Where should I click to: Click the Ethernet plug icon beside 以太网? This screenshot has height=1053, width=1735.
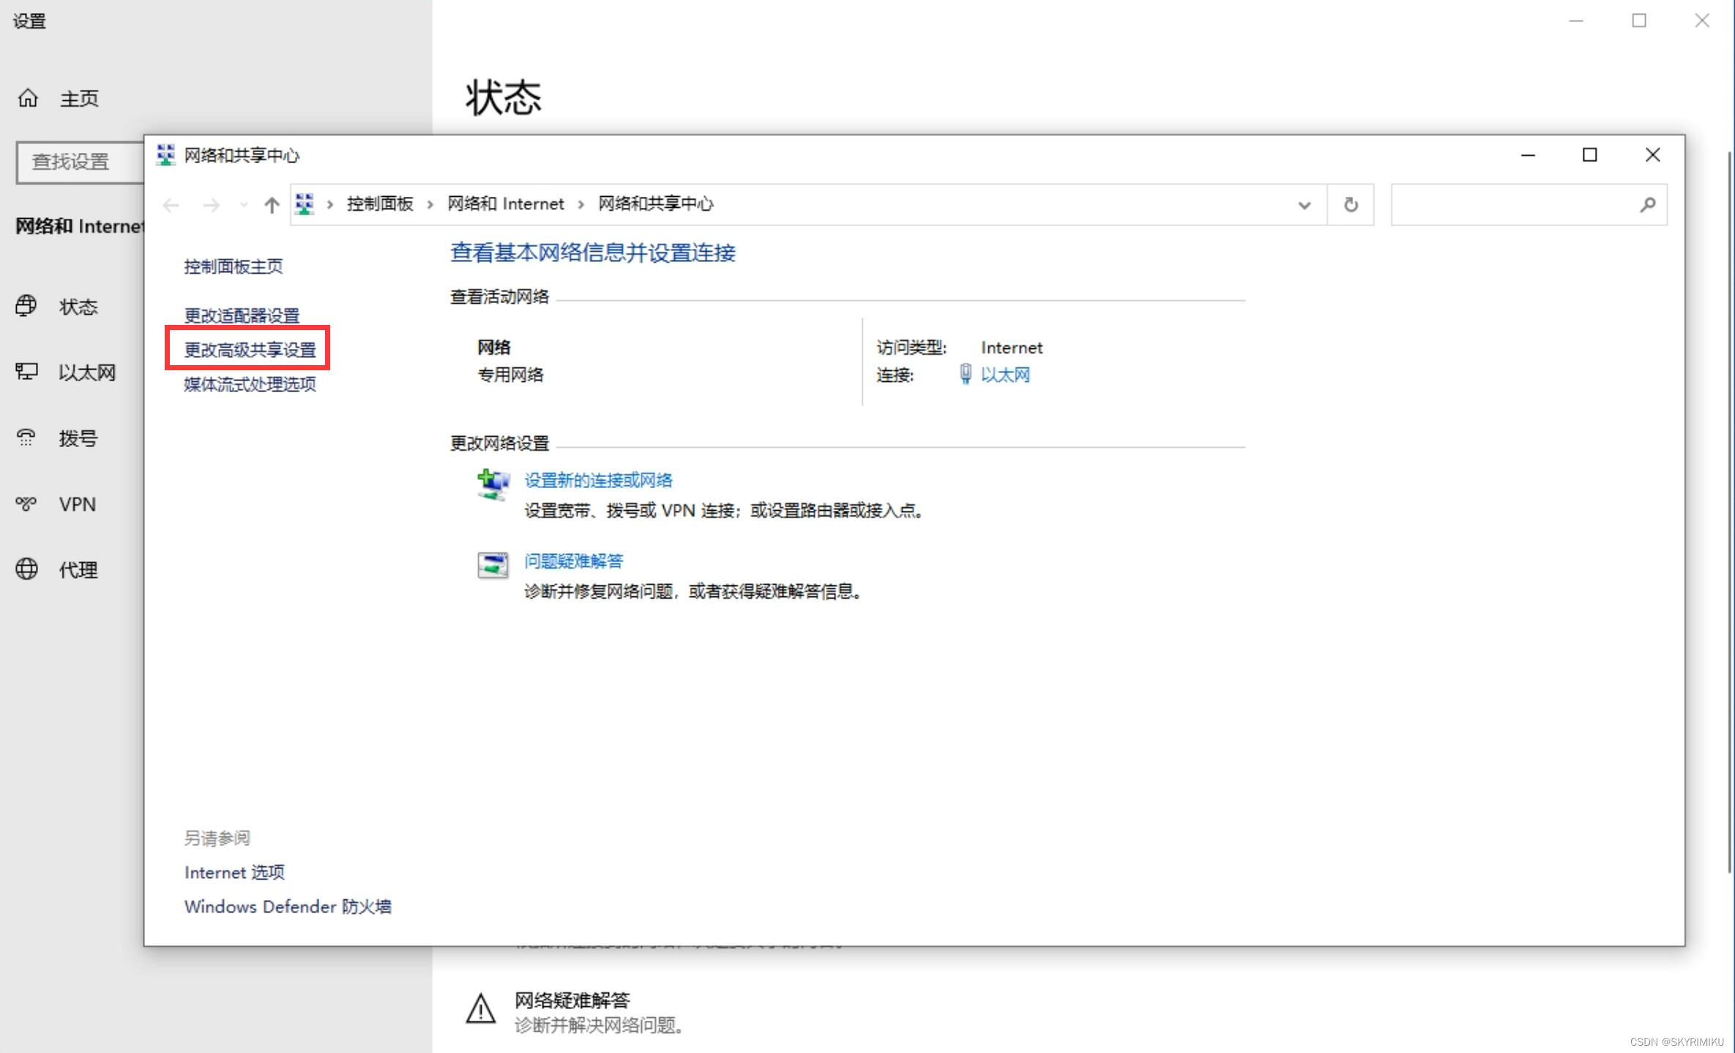(966, 374)
